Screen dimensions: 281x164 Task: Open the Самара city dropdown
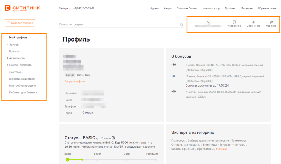click(x=64, y=8)
